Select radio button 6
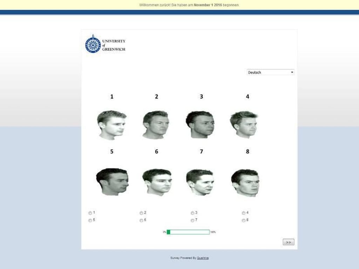Screen dimensions: 359x269 click(141, 220)
